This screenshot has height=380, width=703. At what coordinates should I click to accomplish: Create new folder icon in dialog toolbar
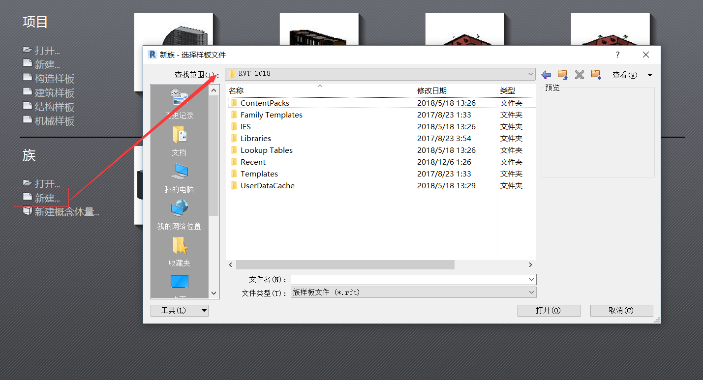pos(596,75)
